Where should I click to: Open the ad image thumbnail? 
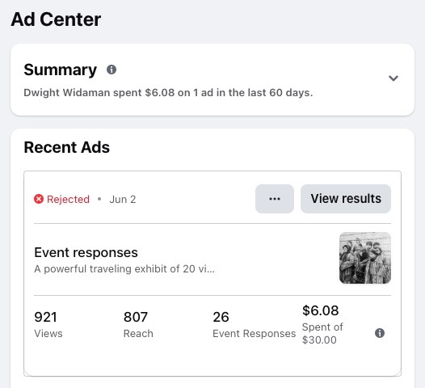coord(365,258)
